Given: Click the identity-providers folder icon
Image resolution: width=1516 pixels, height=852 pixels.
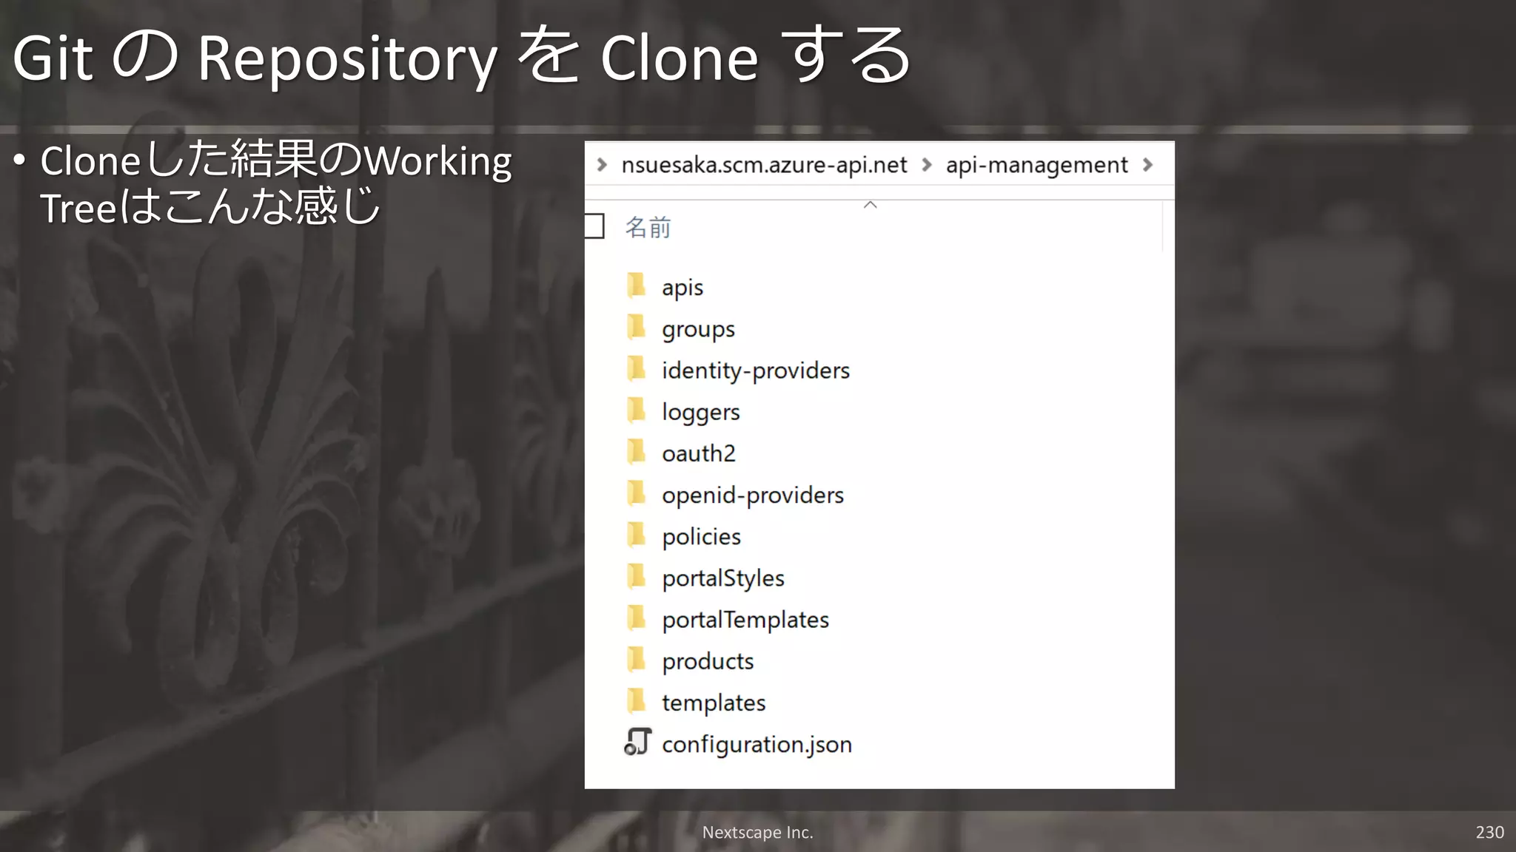Looking at the screenshot, I should point(637,368).
